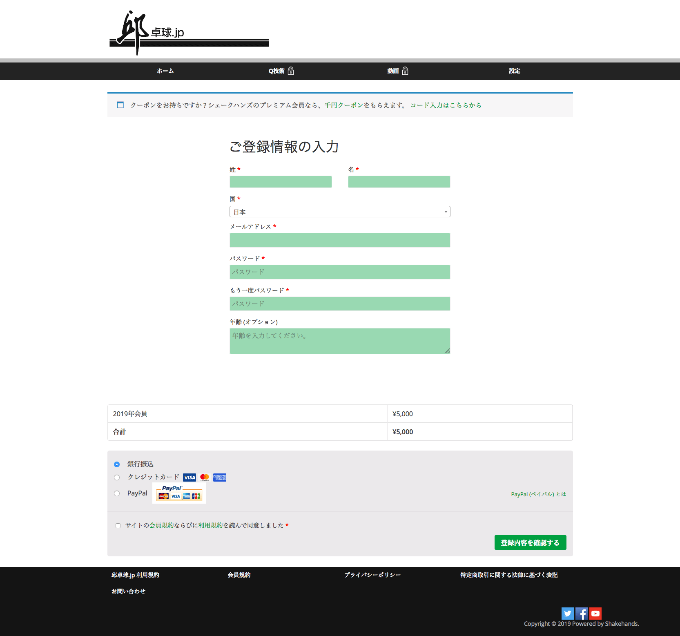Click the Facebook icon in the footer
Screen dimensions: 680x636
(581, 613)
